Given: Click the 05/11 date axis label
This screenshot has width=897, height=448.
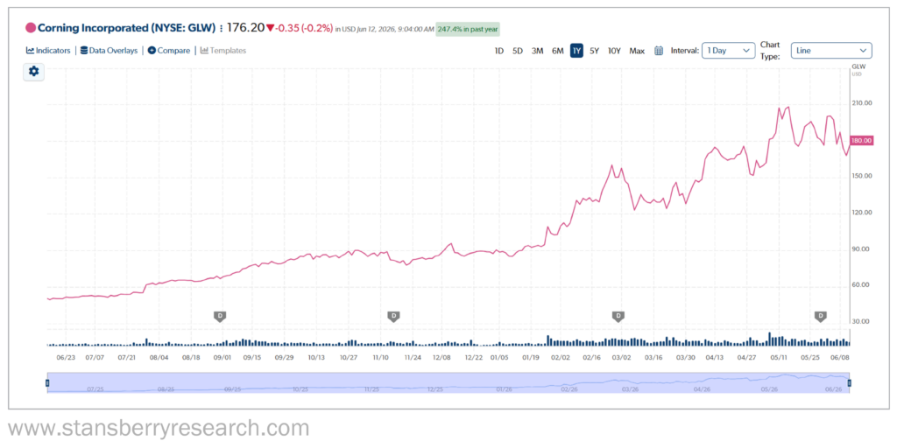Looking at the screenshot, I should [779, 357].
